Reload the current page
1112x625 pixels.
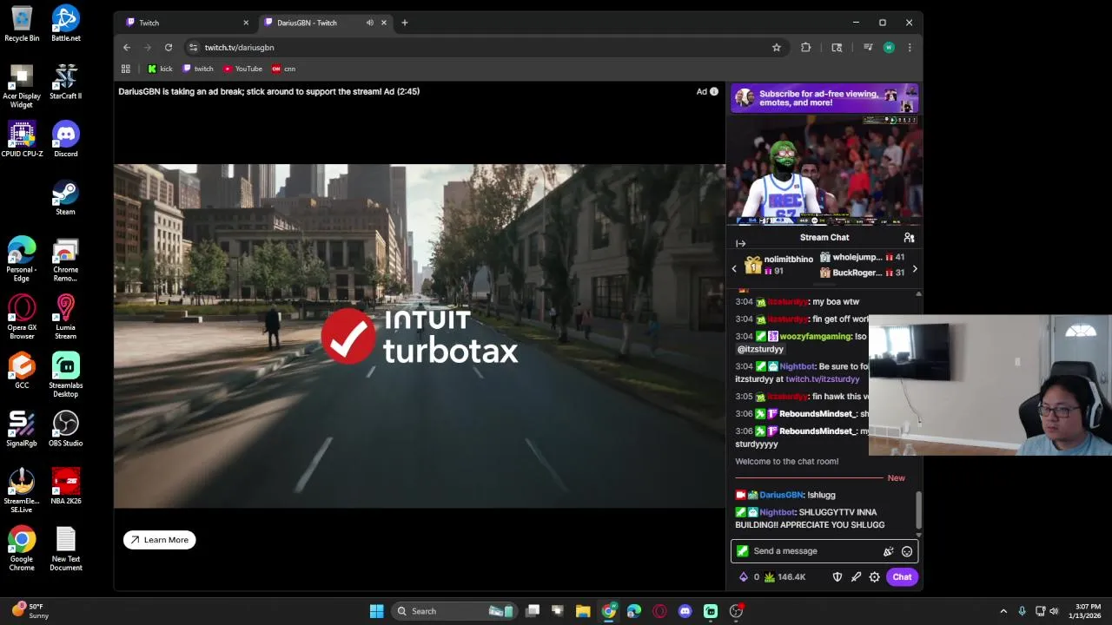[169, 48]
